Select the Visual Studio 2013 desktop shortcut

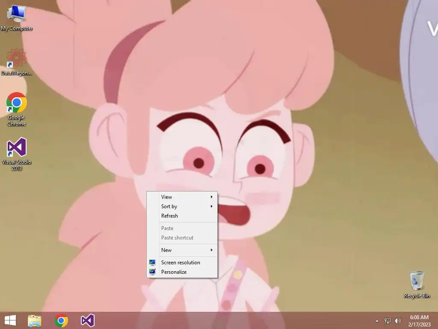[17, 154]
